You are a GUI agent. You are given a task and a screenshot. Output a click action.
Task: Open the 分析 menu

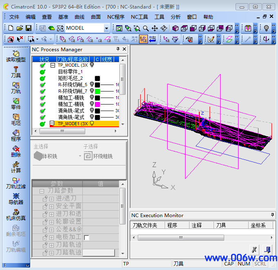click(176, 17)
